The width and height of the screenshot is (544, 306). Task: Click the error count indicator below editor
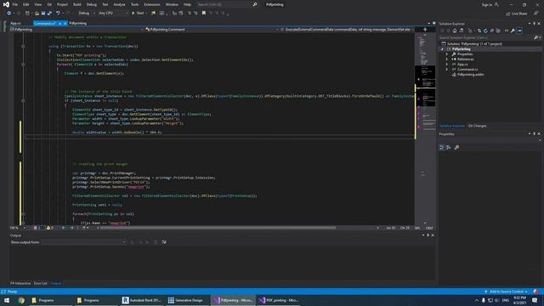pyautogui.click(x=37, y=228)
